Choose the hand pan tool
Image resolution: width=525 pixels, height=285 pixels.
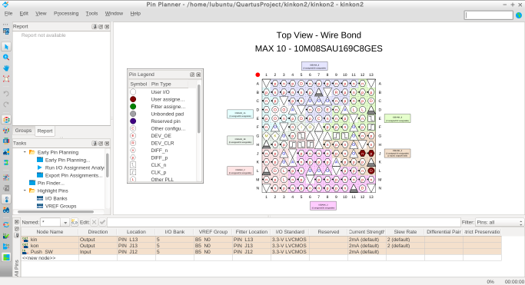[x=6, y=68]
